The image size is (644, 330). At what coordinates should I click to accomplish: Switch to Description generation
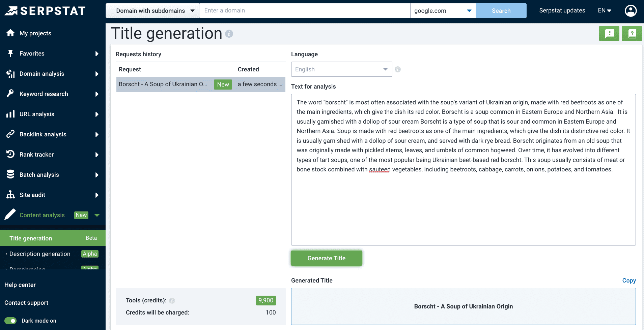click(39, 254)
